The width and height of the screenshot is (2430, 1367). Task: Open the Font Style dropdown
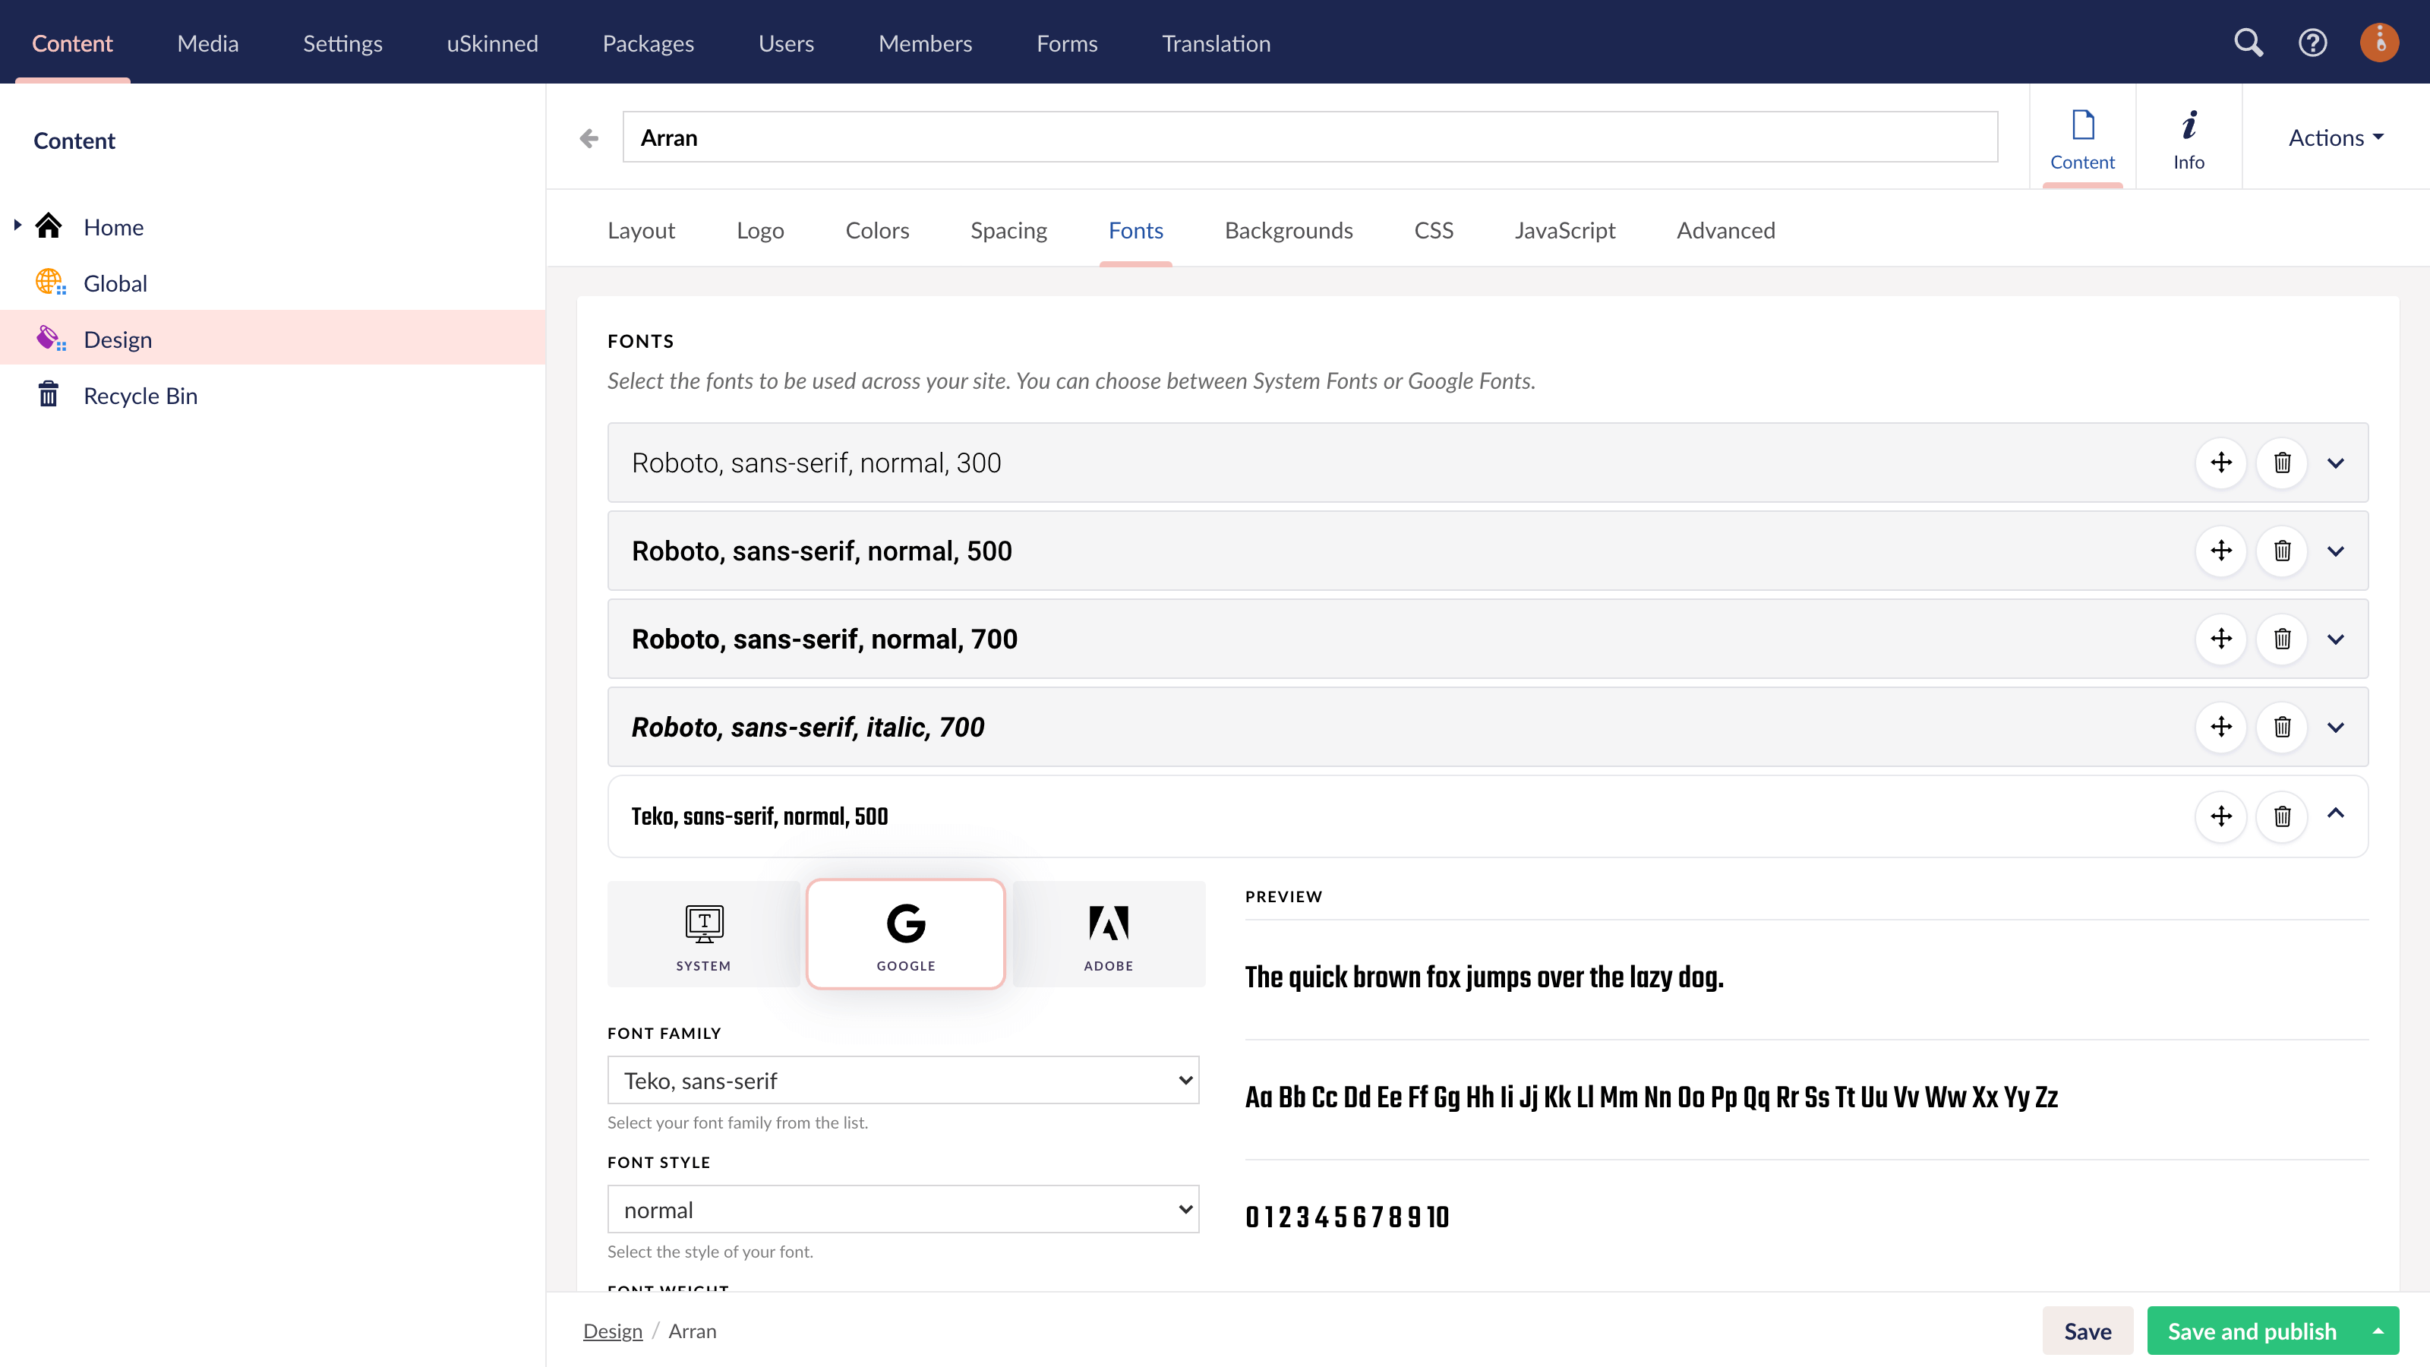coord(903,1210)
